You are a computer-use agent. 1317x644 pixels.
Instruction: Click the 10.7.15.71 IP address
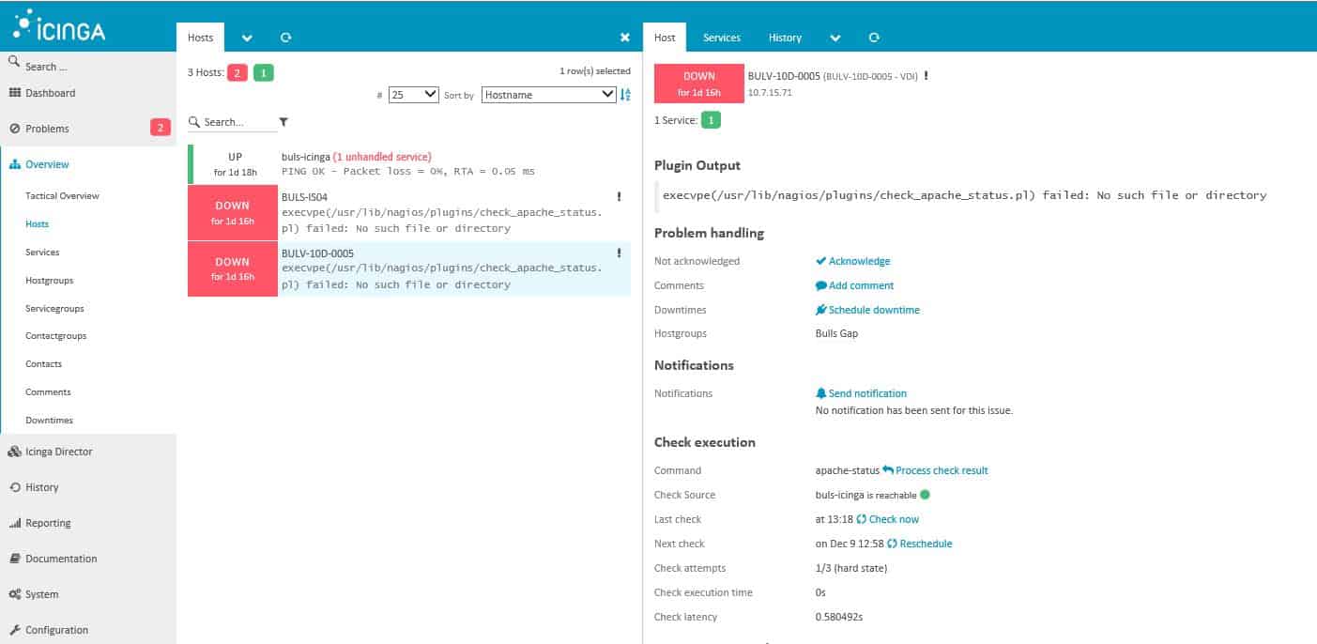(770, 93)
